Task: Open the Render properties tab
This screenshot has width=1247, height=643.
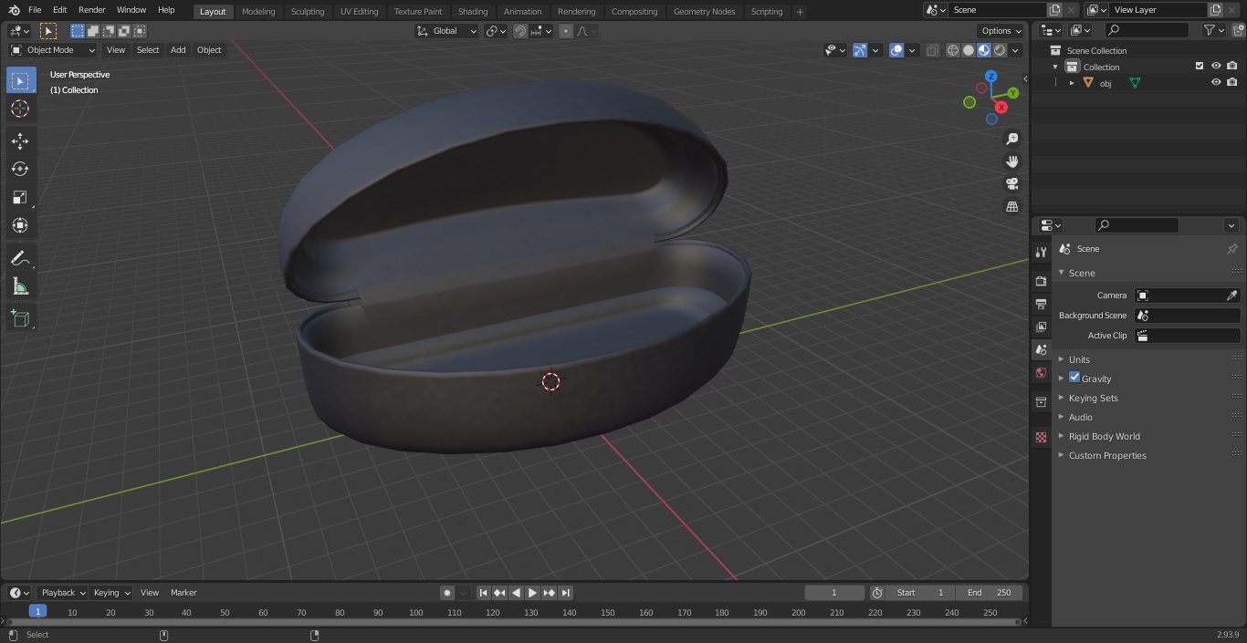Action: point(1041,282)
